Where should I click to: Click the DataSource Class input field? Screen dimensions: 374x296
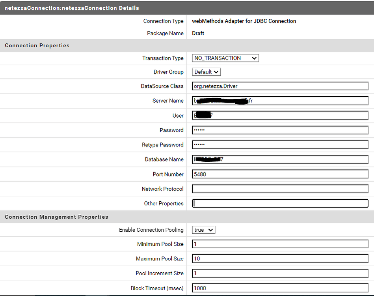pyautogui.click(x=280, y=86)
